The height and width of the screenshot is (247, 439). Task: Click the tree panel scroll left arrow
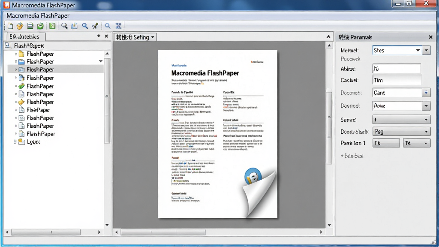7,232
